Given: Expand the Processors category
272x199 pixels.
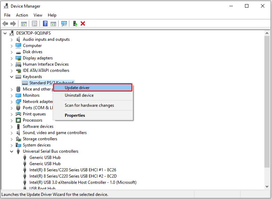Looking at the screenshot, I should [11, 121].
